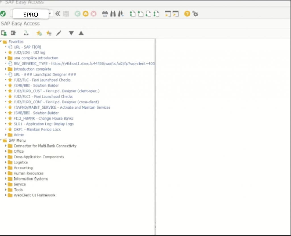Open Customize Local Layout gear icon

click(x=195, y=14)
